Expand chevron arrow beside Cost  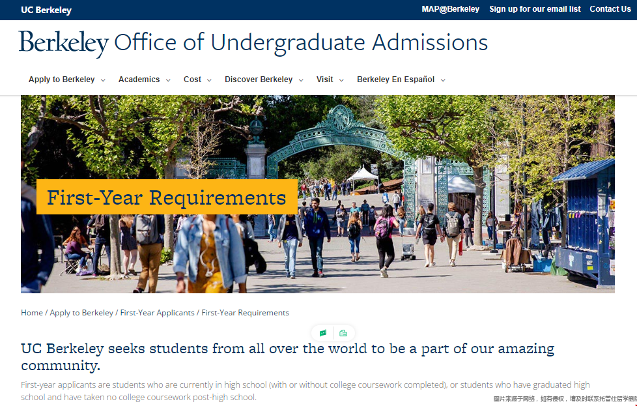point(209,80)
